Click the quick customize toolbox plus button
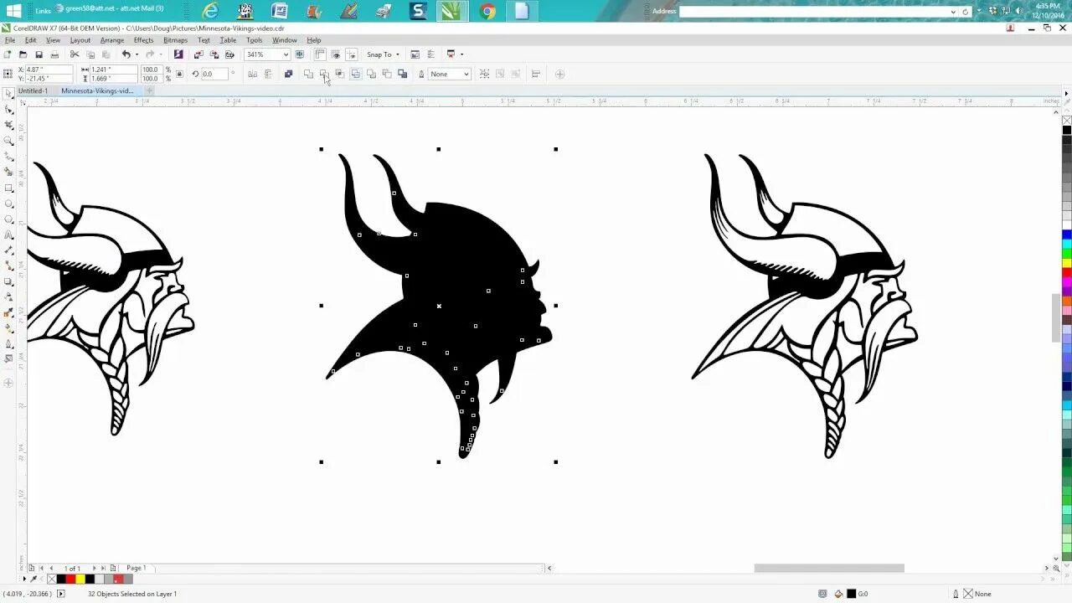Viewport: 1072px width, 603px height. tap(9, 383)
